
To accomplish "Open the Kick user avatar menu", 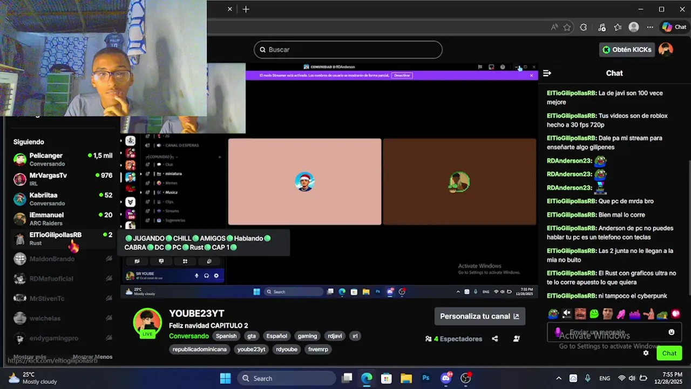I will 666,50.
